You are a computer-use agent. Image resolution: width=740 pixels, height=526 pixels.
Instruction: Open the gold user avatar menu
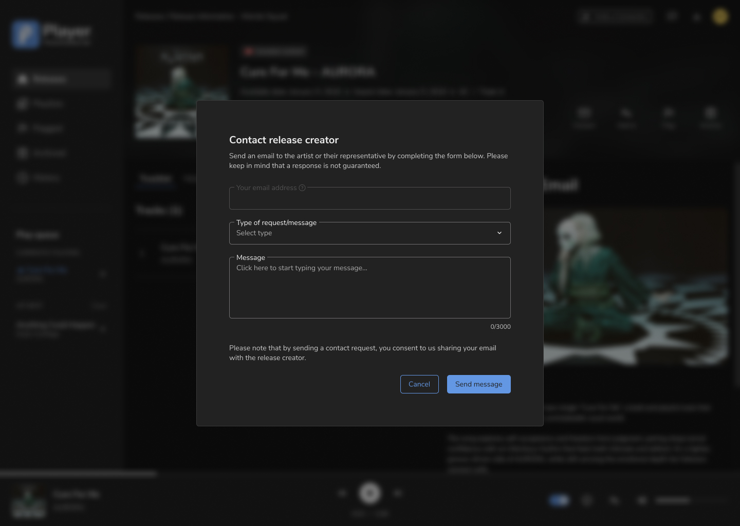point(720,16)
